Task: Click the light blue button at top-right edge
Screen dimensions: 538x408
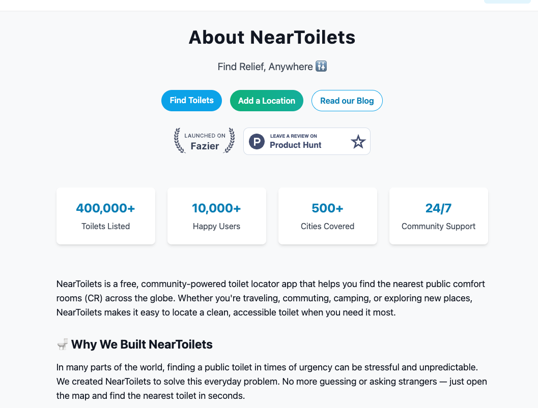Action: 507,2
